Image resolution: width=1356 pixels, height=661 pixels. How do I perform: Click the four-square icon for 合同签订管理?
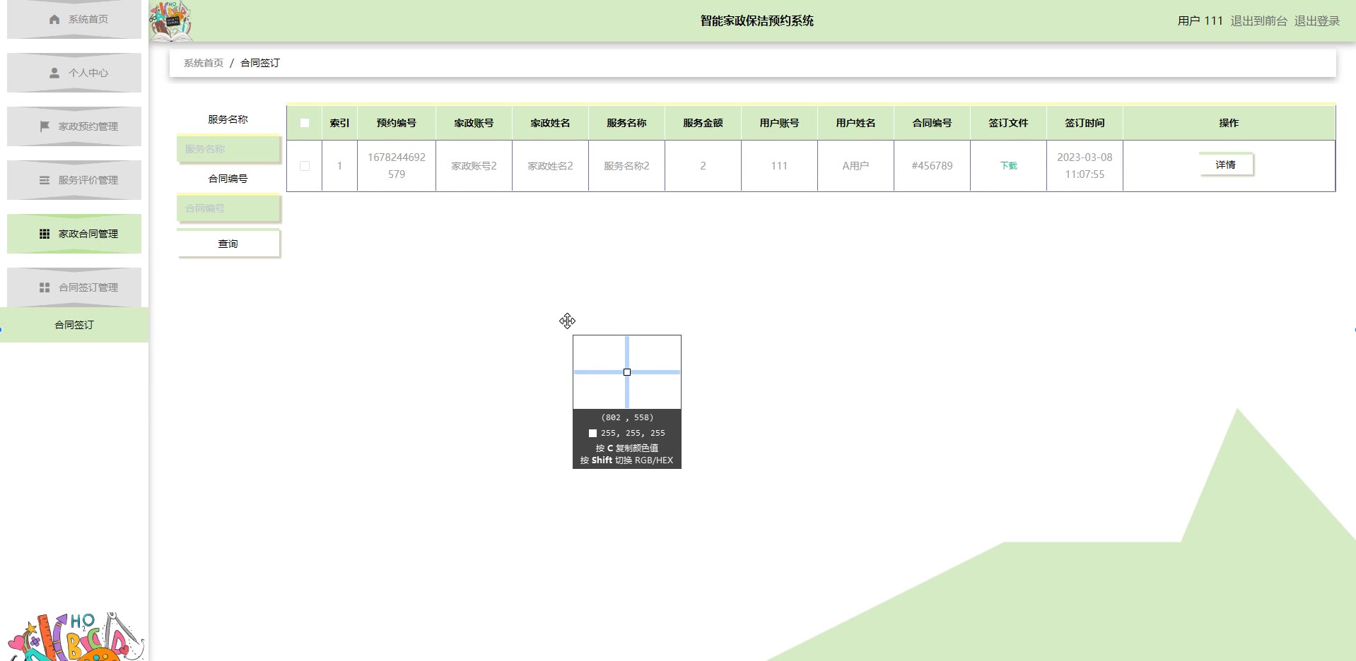click(x=45, y=287)
